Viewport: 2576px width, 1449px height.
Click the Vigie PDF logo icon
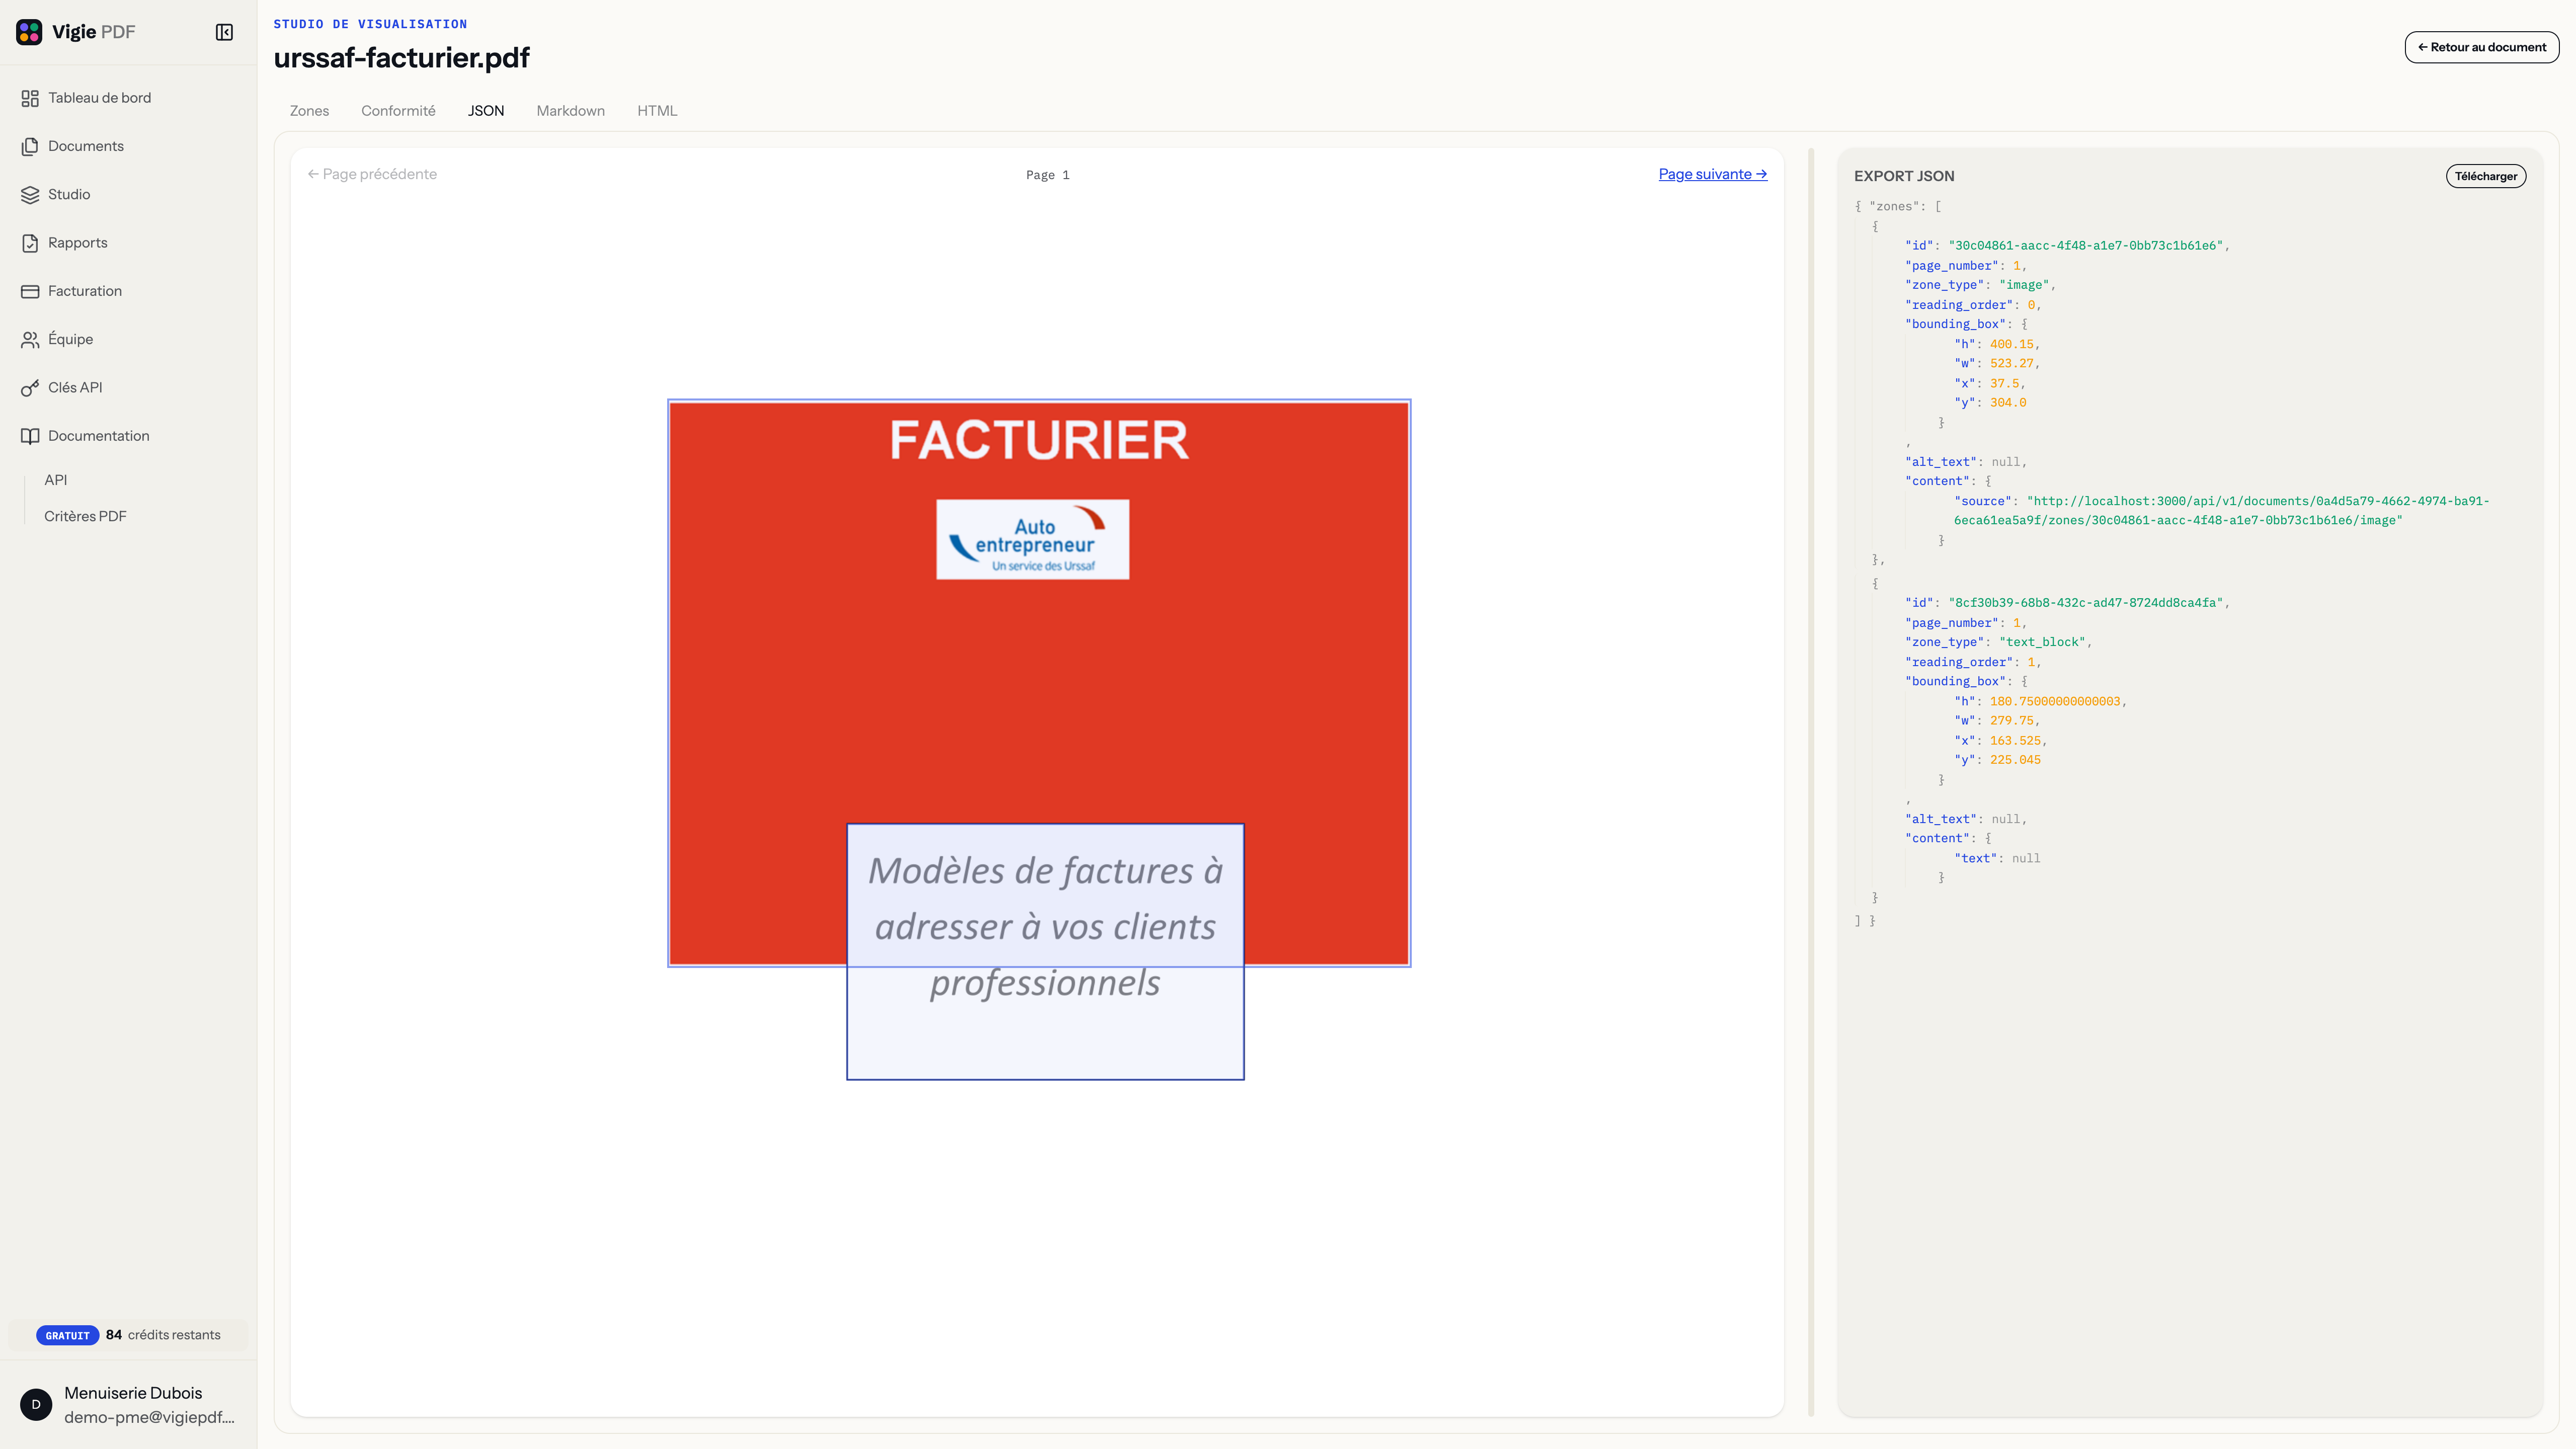(29, 32)
